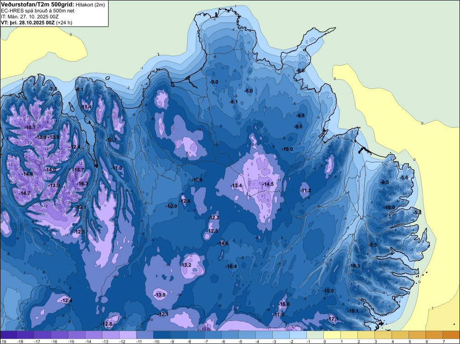Click the -5.6 temperature value
Screen dimensions: 460x344
[x=404, y=178]
